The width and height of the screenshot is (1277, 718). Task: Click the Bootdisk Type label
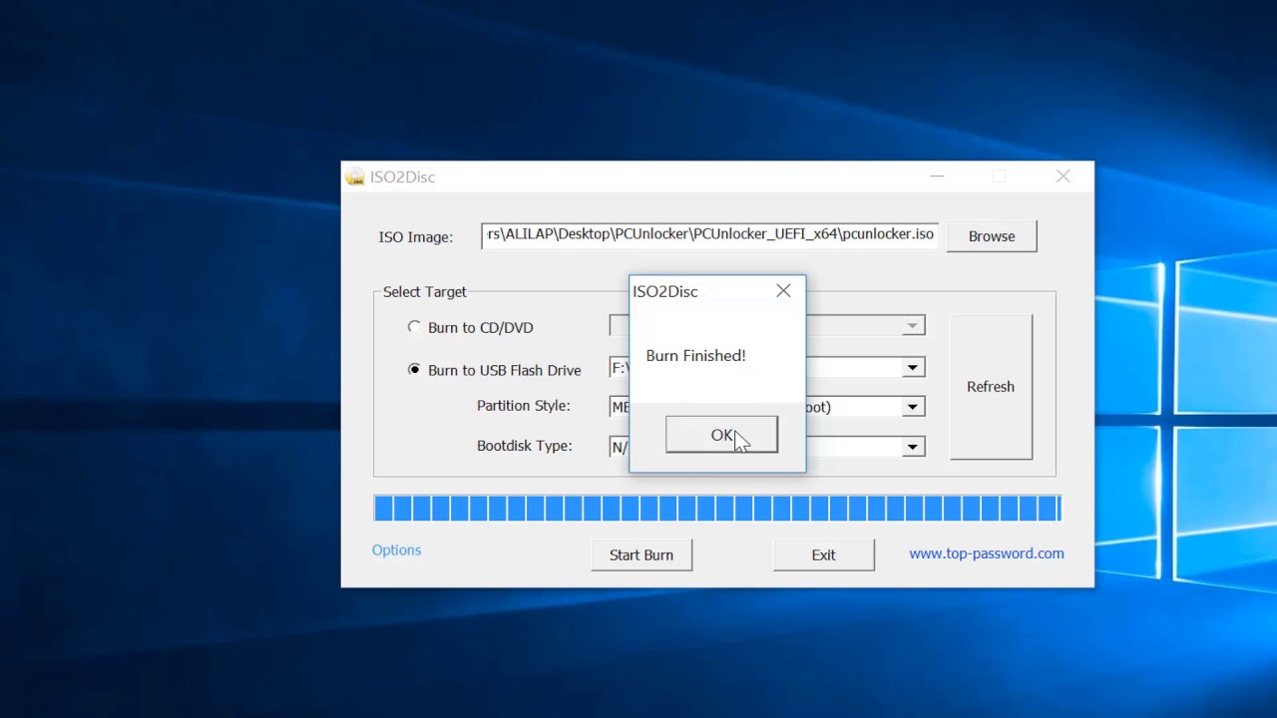coord(525,446)
